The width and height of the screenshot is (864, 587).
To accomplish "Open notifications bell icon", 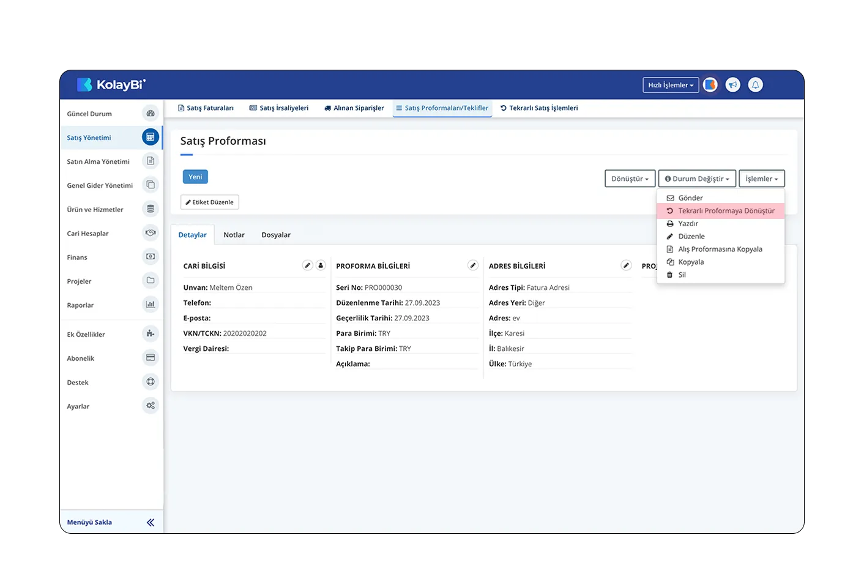I will click(x=756, y=85).
